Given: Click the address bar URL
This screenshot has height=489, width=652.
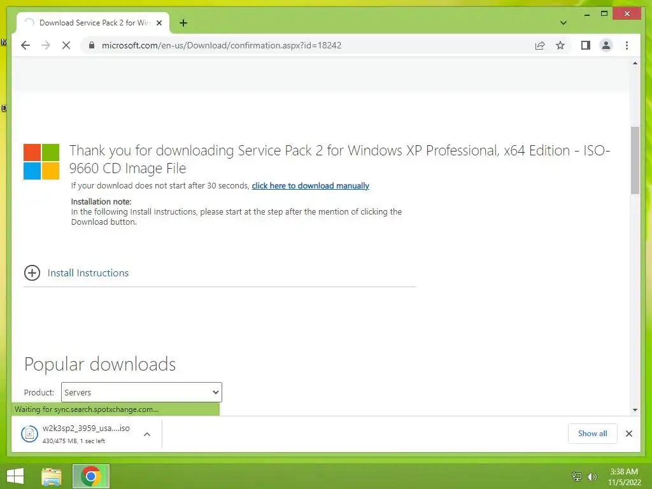Looking at the screenshot, I should coord(222,45).
